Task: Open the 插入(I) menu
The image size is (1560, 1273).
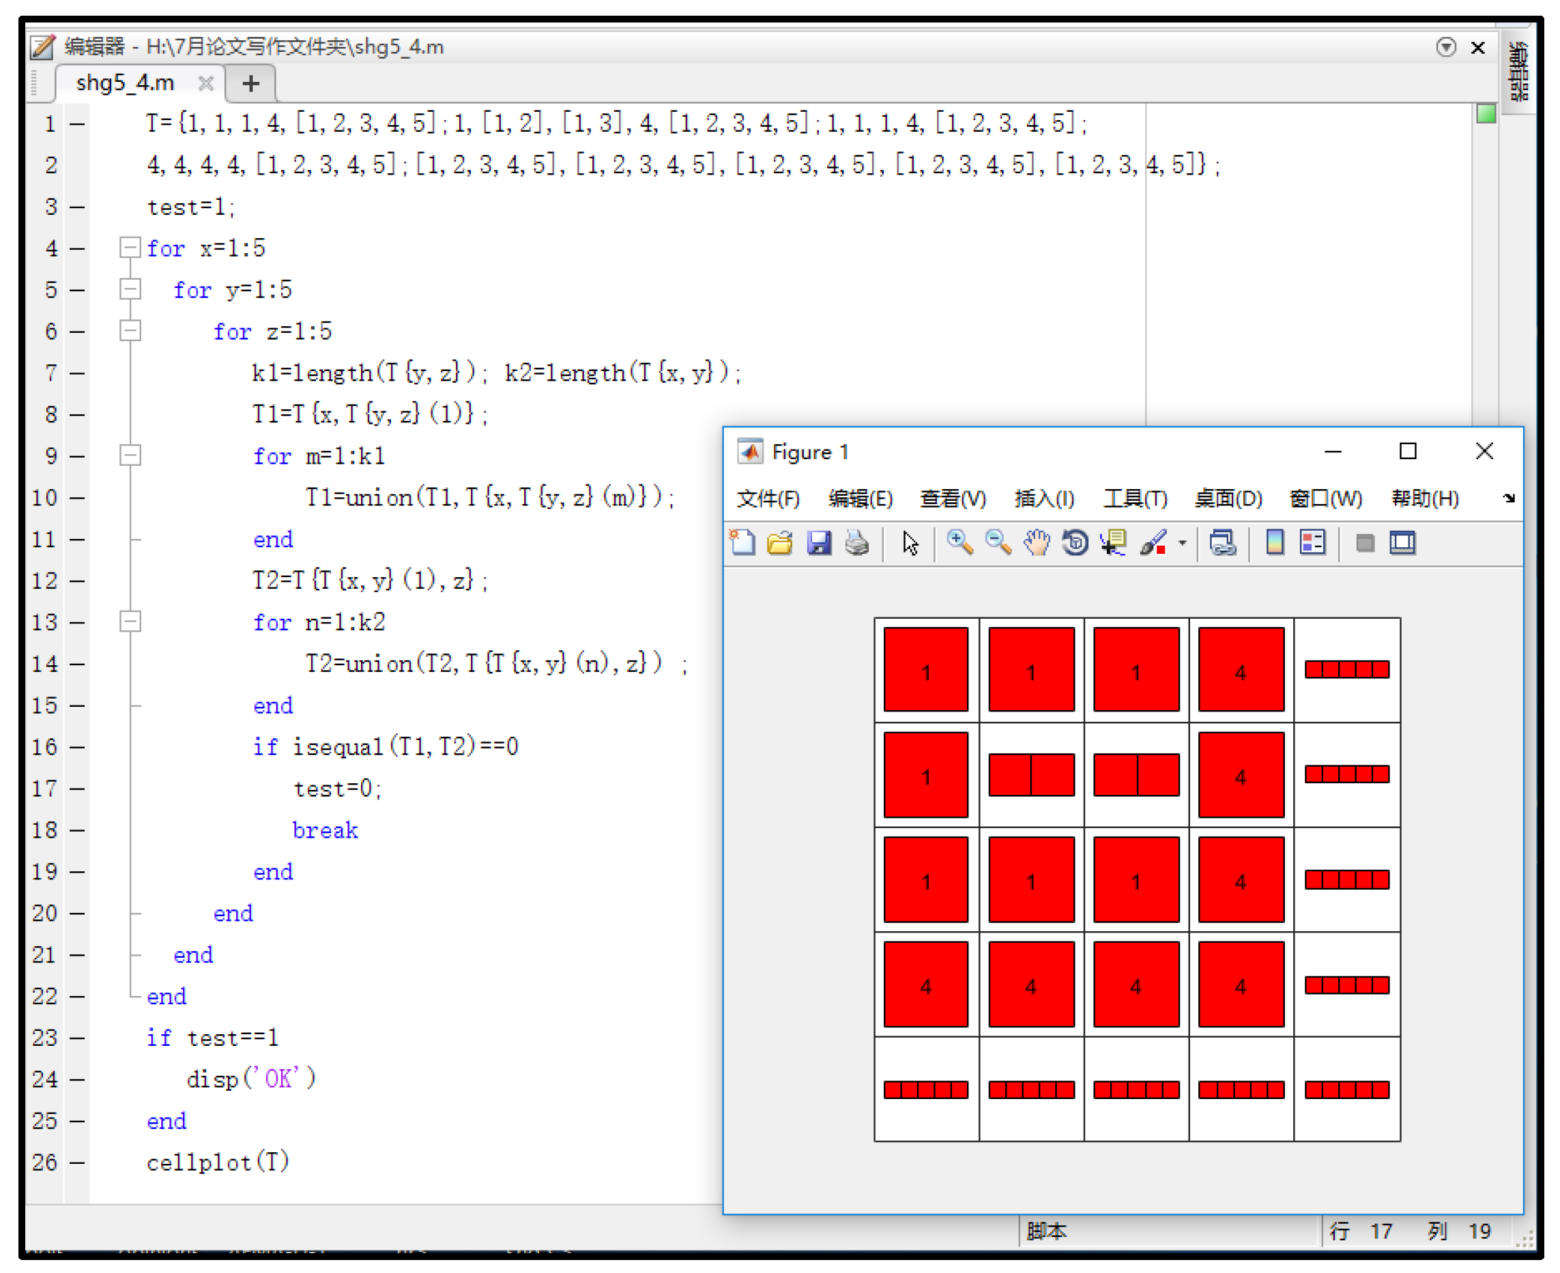Action: click(x=1043, y=499)
